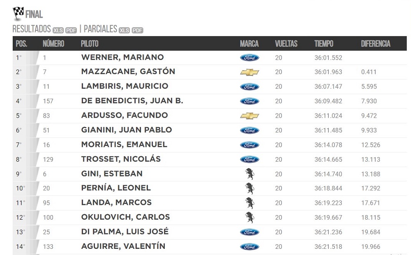Open pilot WERNER, MARIANO
The height and width of the screenshot is (255, 411).
tap(122, 57)
